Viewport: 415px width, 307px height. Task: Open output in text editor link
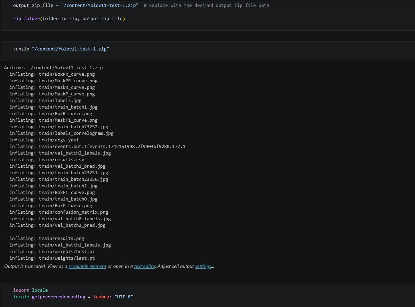(145, 266)
